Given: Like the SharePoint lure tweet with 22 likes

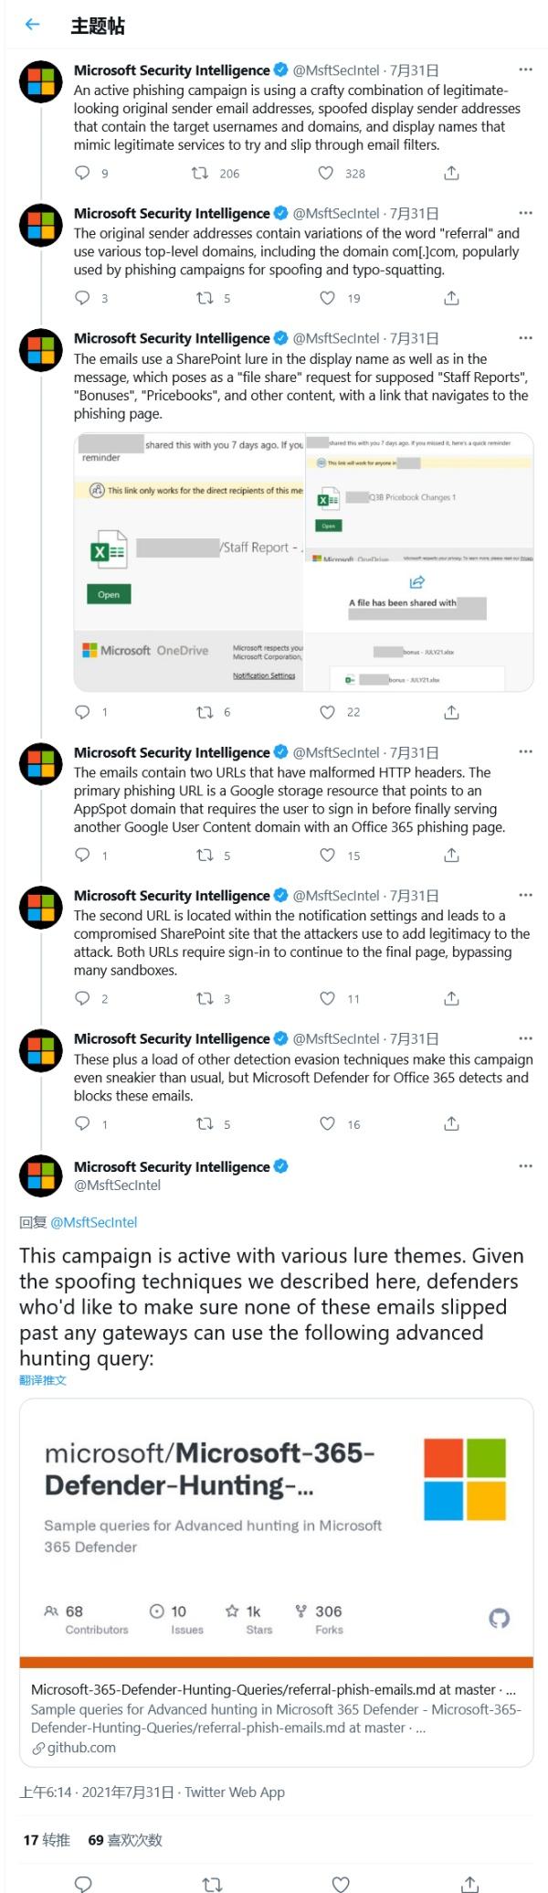Looking at the screenshot, I should tap(326, 712).
